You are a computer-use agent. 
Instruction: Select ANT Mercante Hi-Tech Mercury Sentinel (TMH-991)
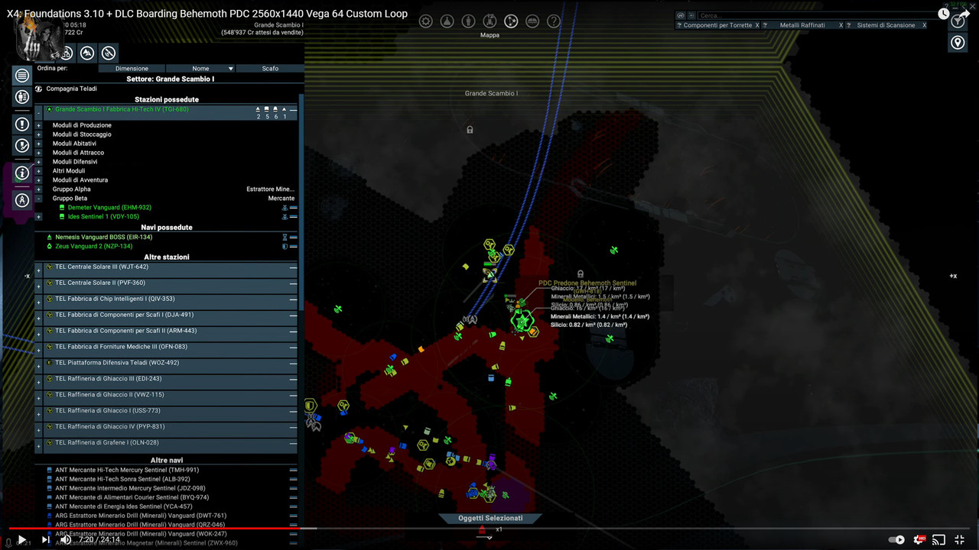click(x=171, y=470)
